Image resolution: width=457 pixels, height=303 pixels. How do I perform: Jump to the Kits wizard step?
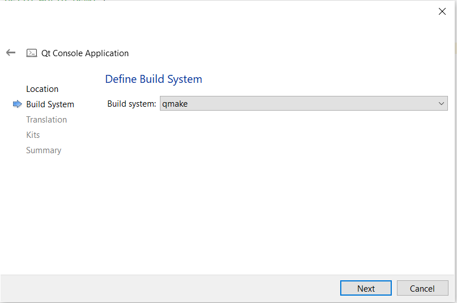point(33,135)
